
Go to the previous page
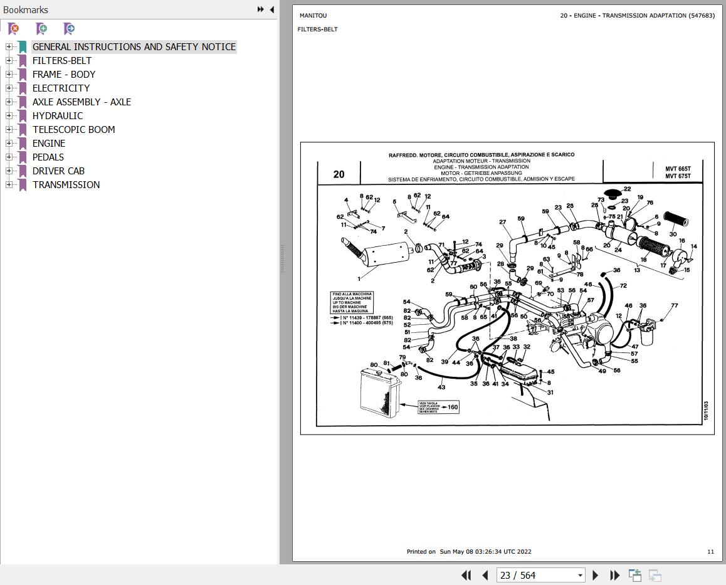pyautogui.click(x=485, y=575)
